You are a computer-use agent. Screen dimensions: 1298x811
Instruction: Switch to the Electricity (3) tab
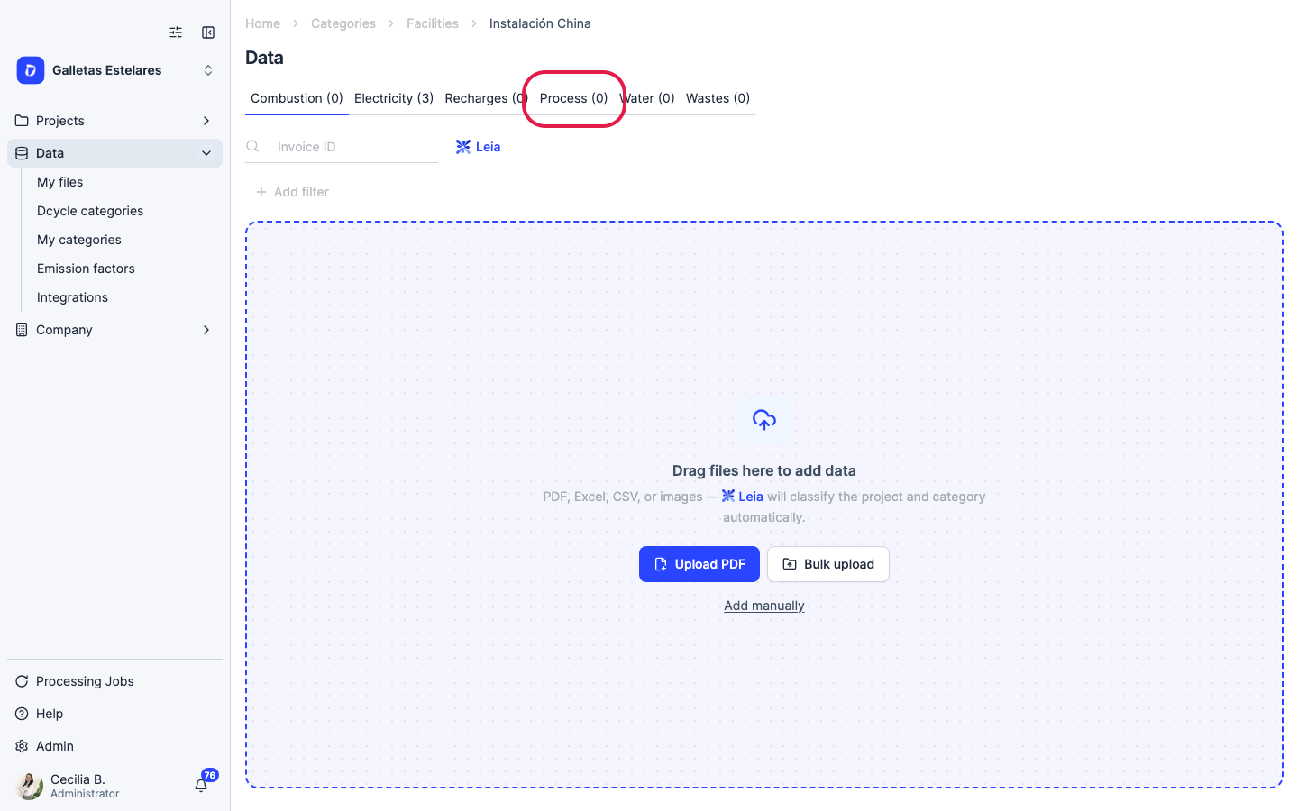click(394, 98)
